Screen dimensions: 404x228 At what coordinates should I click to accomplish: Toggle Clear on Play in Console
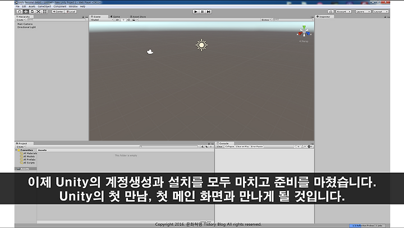click(242, 147)
